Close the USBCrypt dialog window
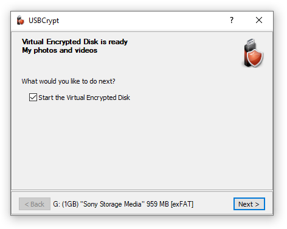The image size is (287, 229). click(x=259, y=20)
